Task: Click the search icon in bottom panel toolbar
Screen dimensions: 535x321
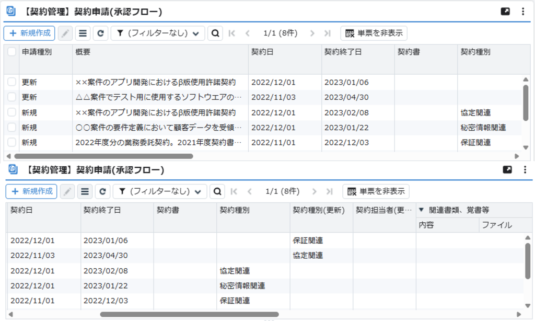Action: click(217, 192)
